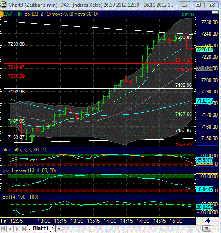Click the orange marker beside DAX P-IN. label
This screenshot has width=221, height=233.
tap(1, 14)
